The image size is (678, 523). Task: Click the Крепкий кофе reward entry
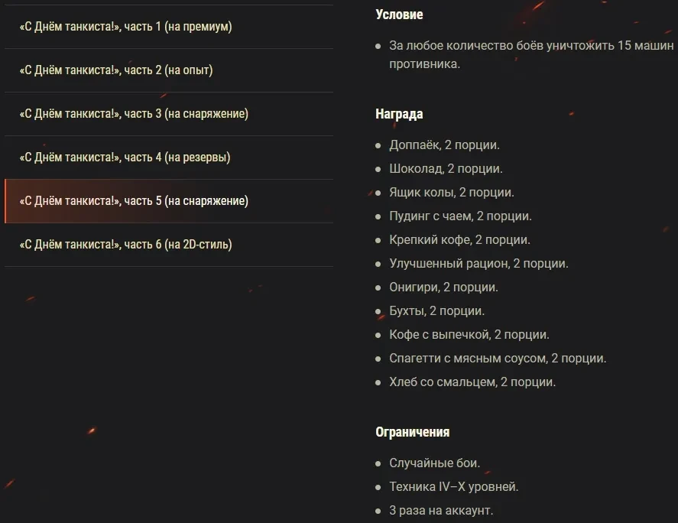[x=459, y=239]
